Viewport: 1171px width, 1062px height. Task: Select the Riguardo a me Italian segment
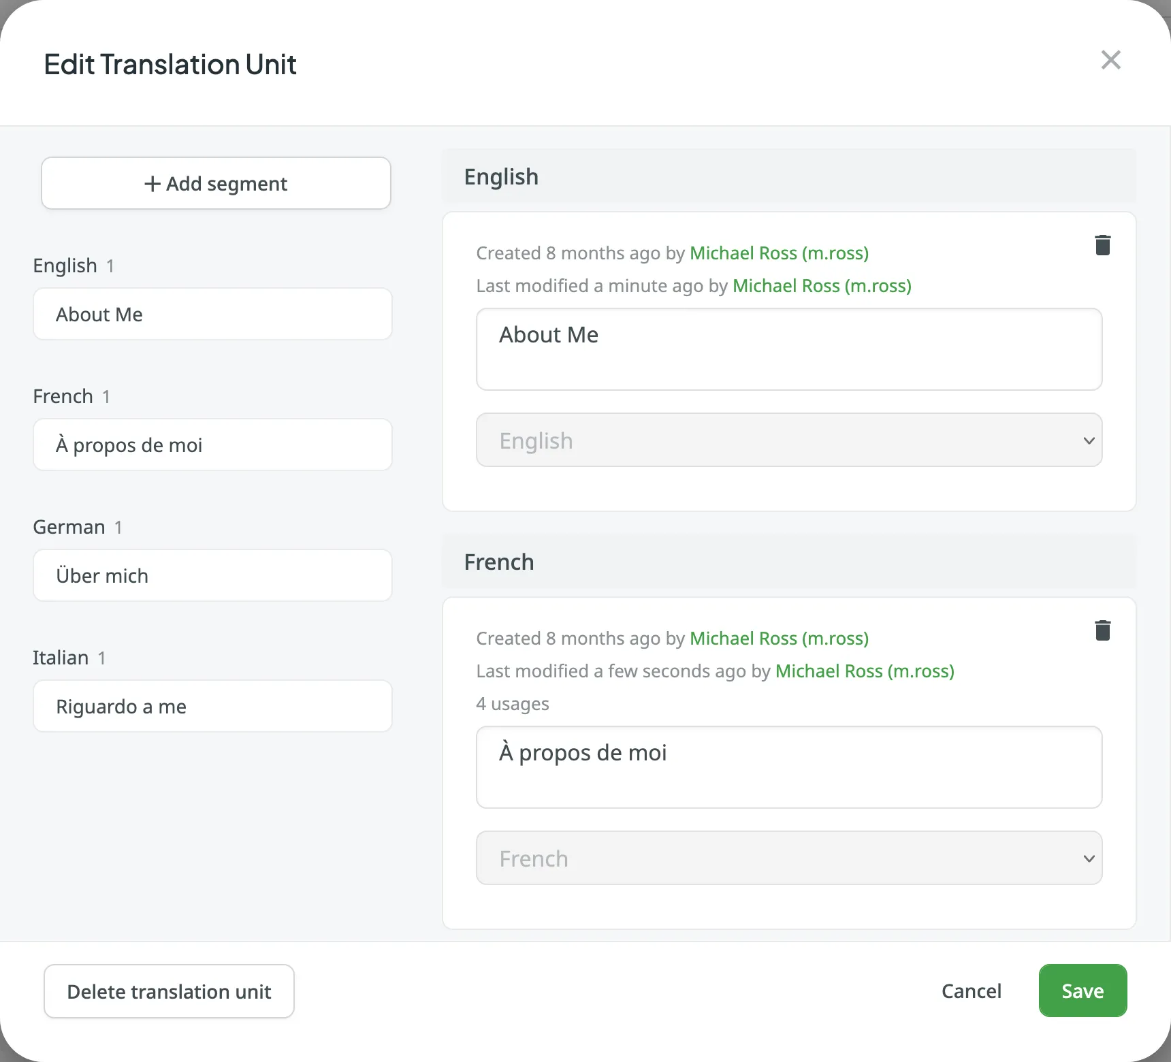[x=212, y=706]
